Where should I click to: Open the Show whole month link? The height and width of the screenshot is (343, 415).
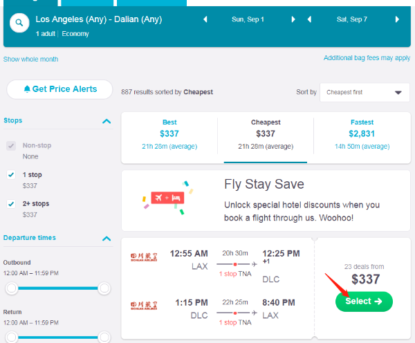point(31,59)
